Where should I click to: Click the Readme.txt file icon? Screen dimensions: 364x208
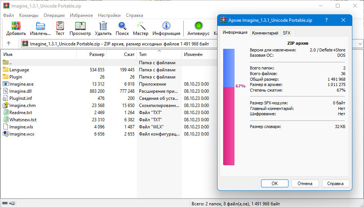[x=6, y=113]
